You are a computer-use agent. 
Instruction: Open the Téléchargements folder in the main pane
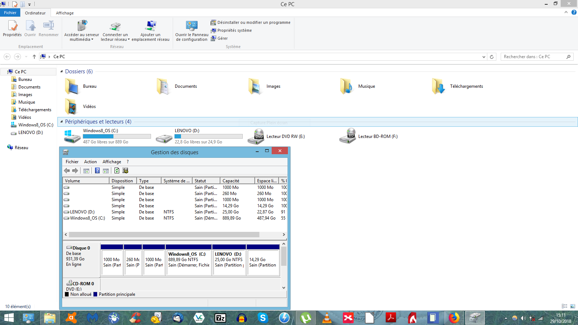458,86
